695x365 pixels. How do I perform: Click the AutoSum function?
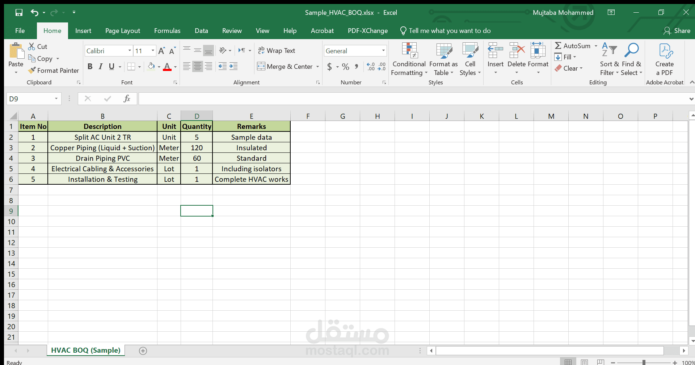[575, 46]
